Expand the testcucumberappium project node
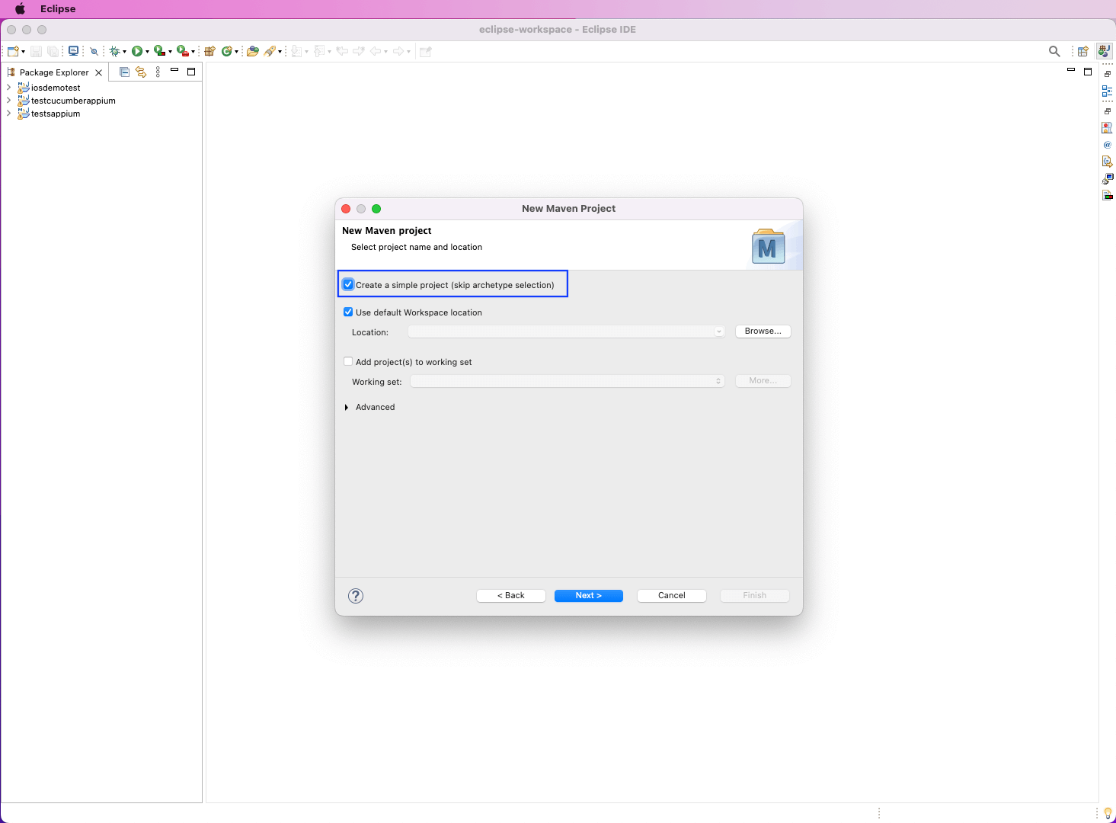This screenshot has width=1116, height=823. coord(8,101)
